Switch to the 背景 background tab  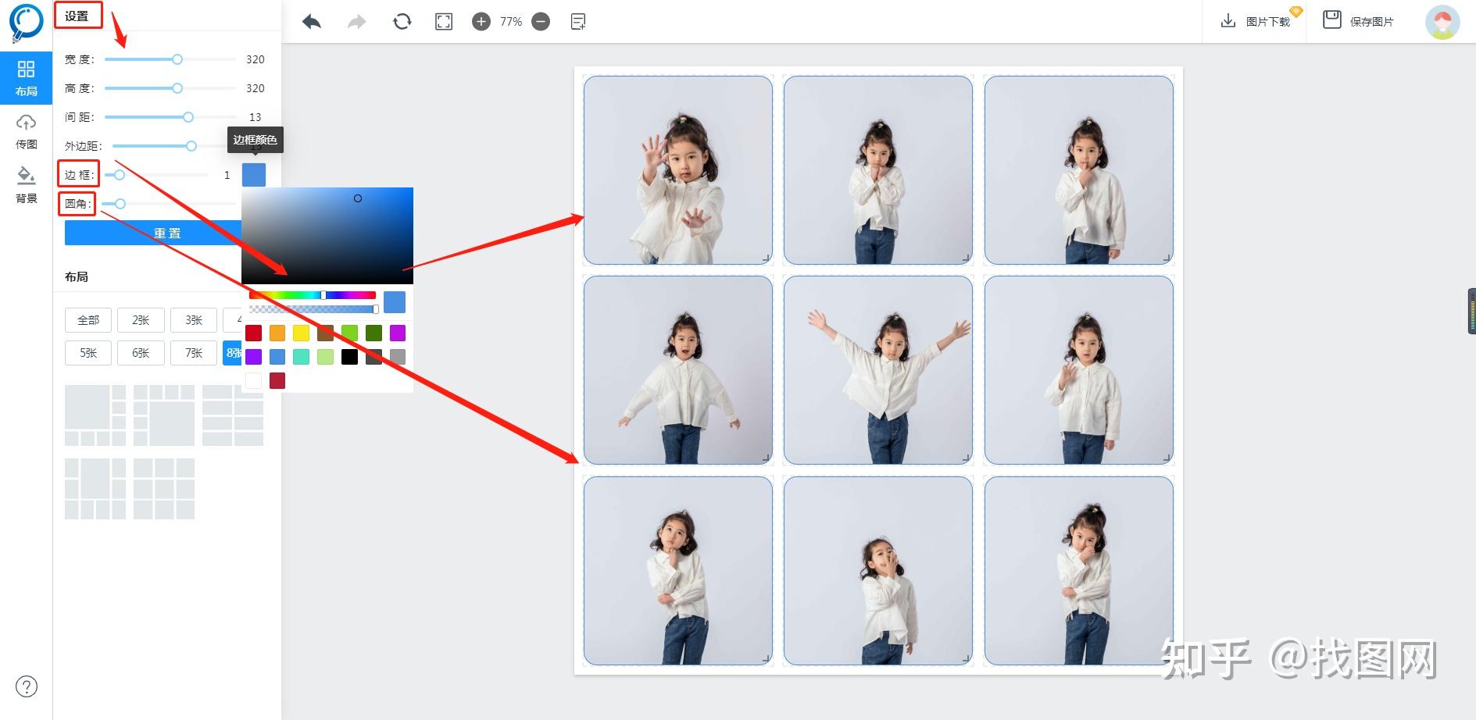pyautogui.click(x=26, y=184)
